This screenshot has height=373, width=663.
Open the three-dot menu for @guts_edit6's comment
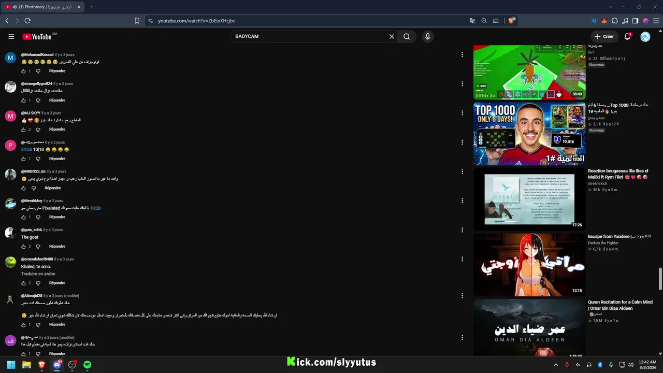pos(462,230)
